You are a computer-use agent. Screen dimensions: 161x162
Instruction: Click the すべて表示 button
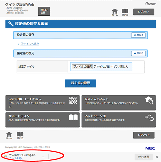coord(144,157)
